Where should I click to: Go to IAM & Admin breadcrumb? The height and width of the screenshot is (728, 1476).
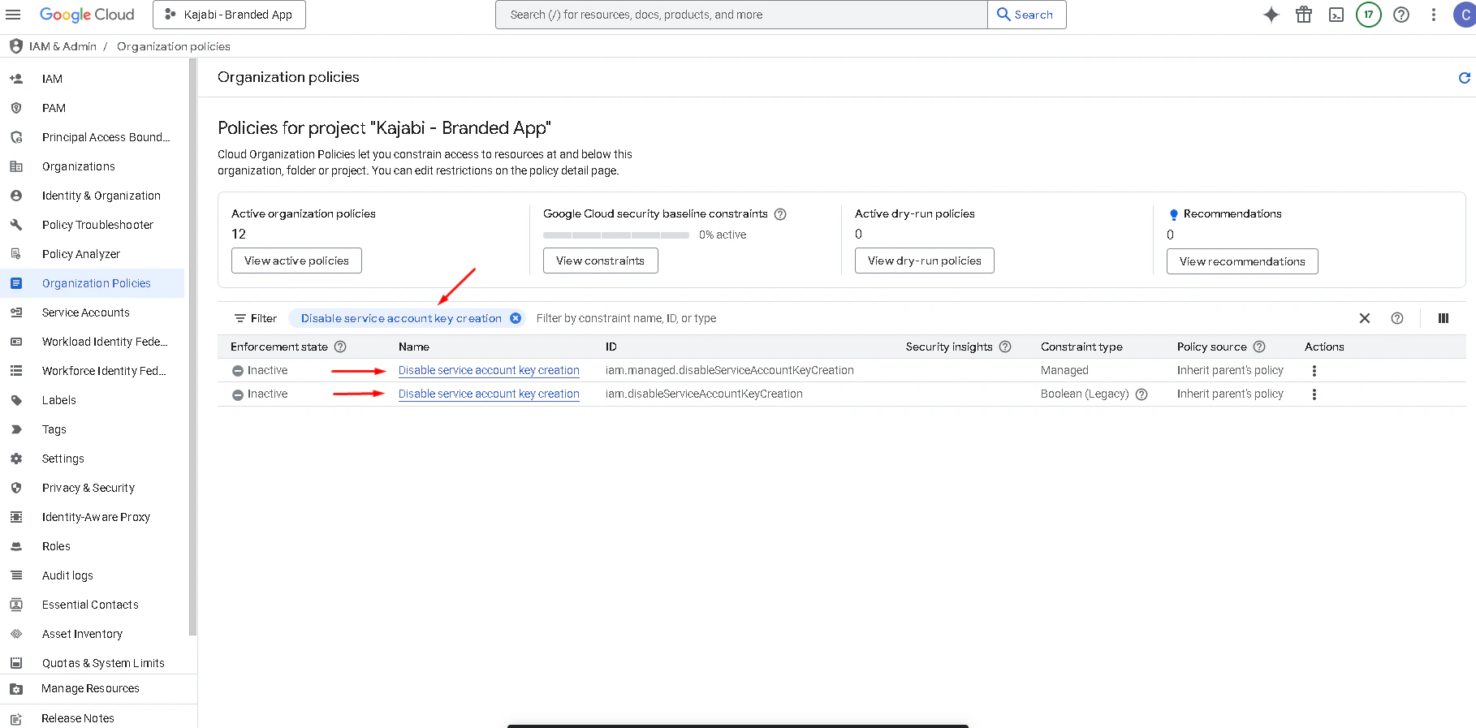[63, 46]
